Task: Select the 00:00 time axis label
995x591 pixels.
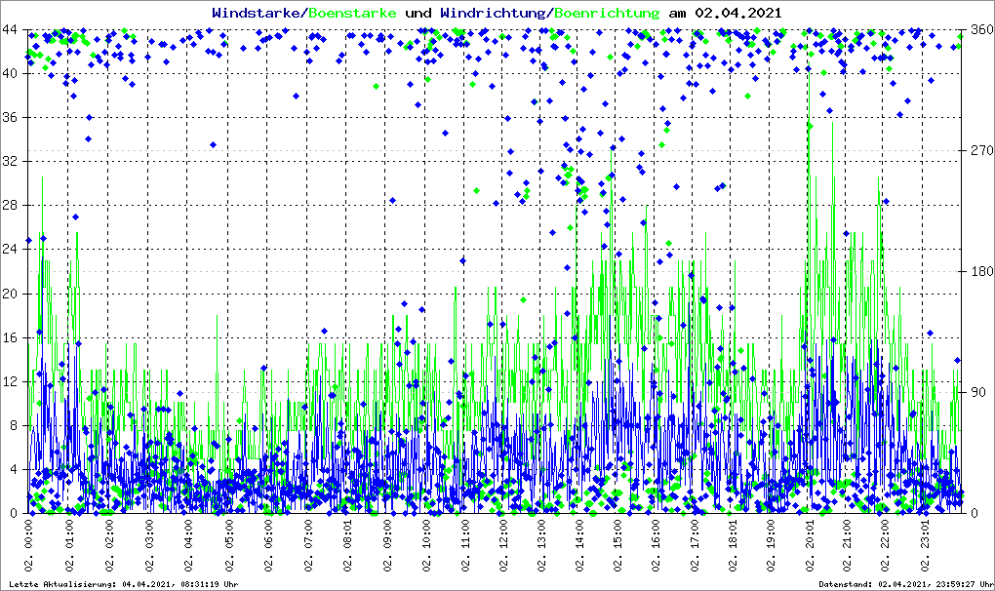Action: click(x=30, y=547)
